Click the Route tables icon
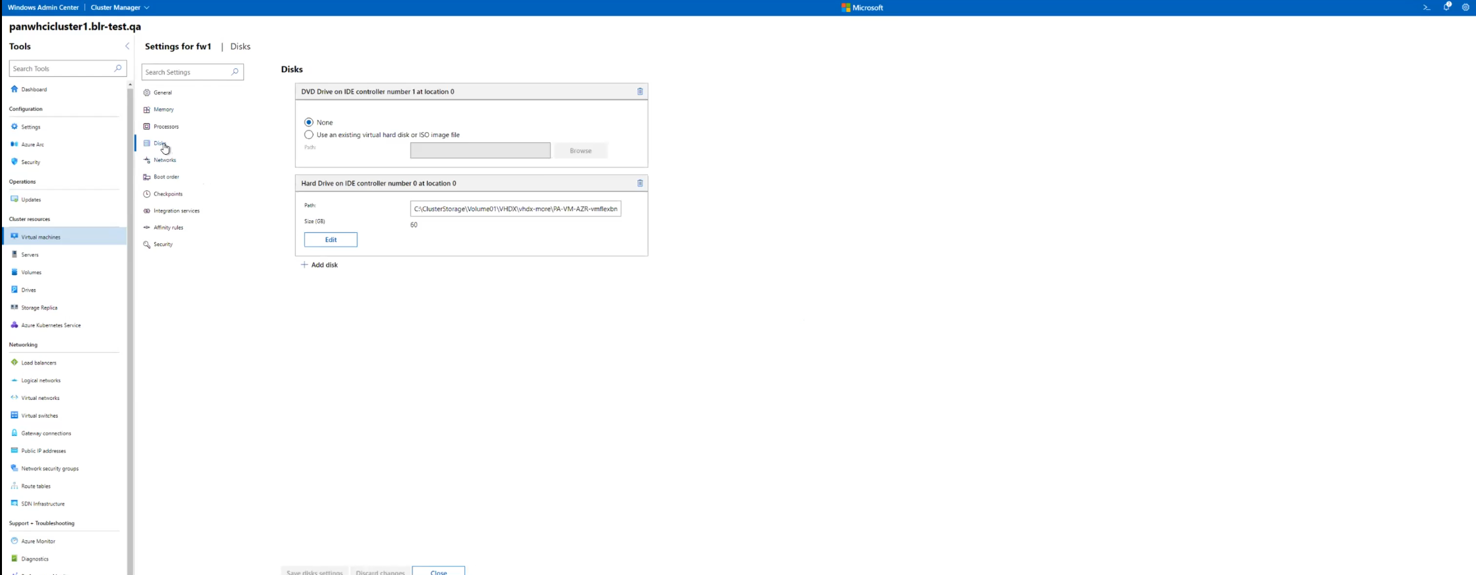 (x=14, y=486)
